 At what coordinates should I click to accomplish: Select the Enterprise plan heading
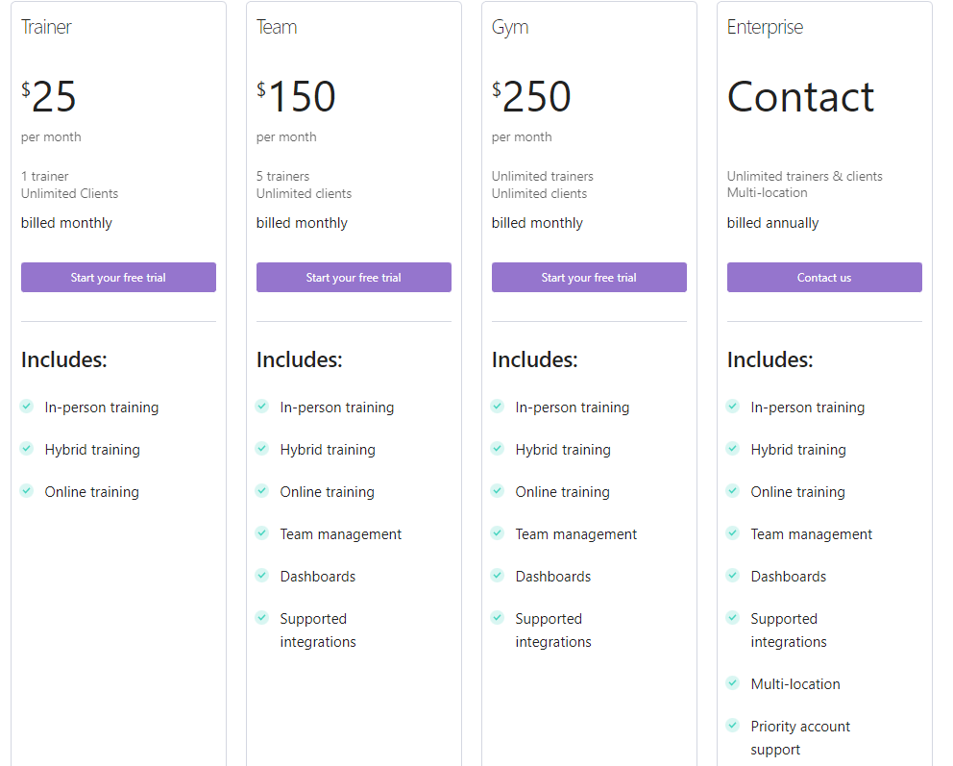765,27
